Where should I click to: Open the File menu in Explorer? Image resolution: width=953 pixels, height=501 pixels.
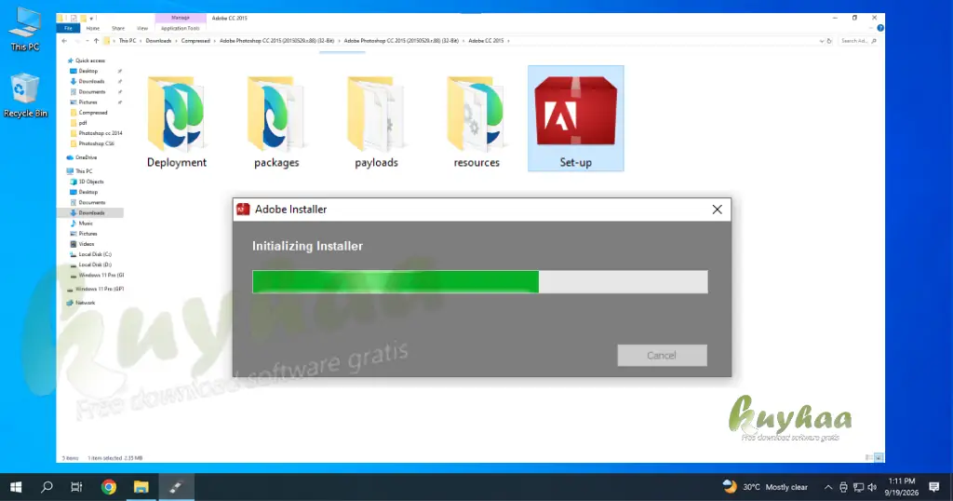(x=68, y=28)
